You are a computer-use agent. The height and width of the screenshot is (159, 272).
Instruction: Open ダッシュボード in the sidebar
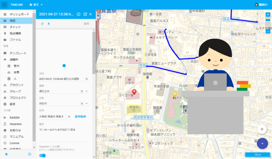pyautogui.click(x=16, y=14)
